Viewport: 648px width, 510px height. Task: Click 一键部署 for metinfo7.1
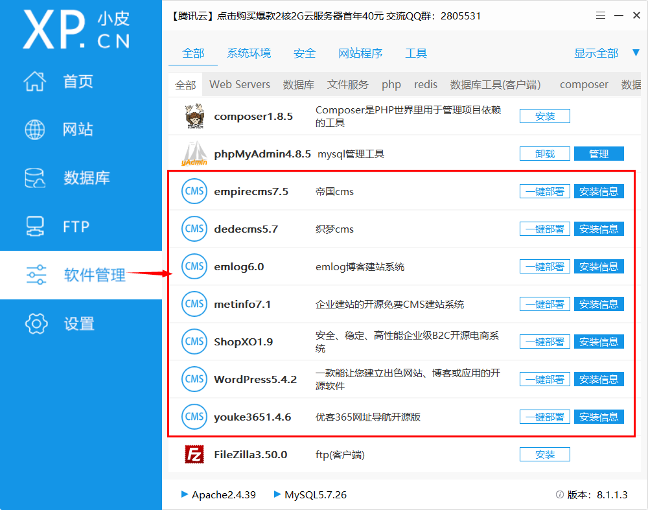point(545,304)
